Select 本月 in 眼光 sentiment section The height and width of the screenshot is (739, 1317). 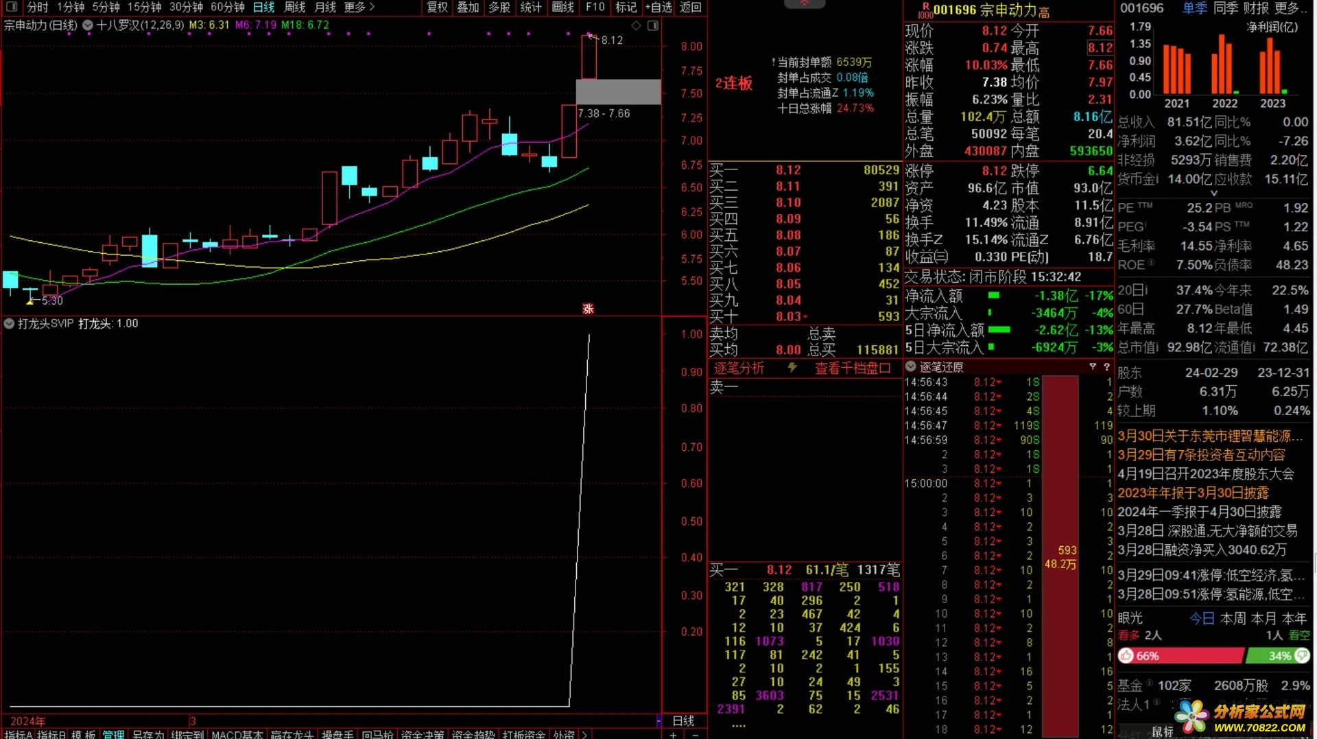coord(1263,618)
